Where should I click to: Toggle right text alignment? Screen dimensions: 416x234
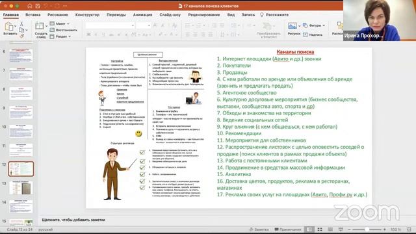point(203,34)
